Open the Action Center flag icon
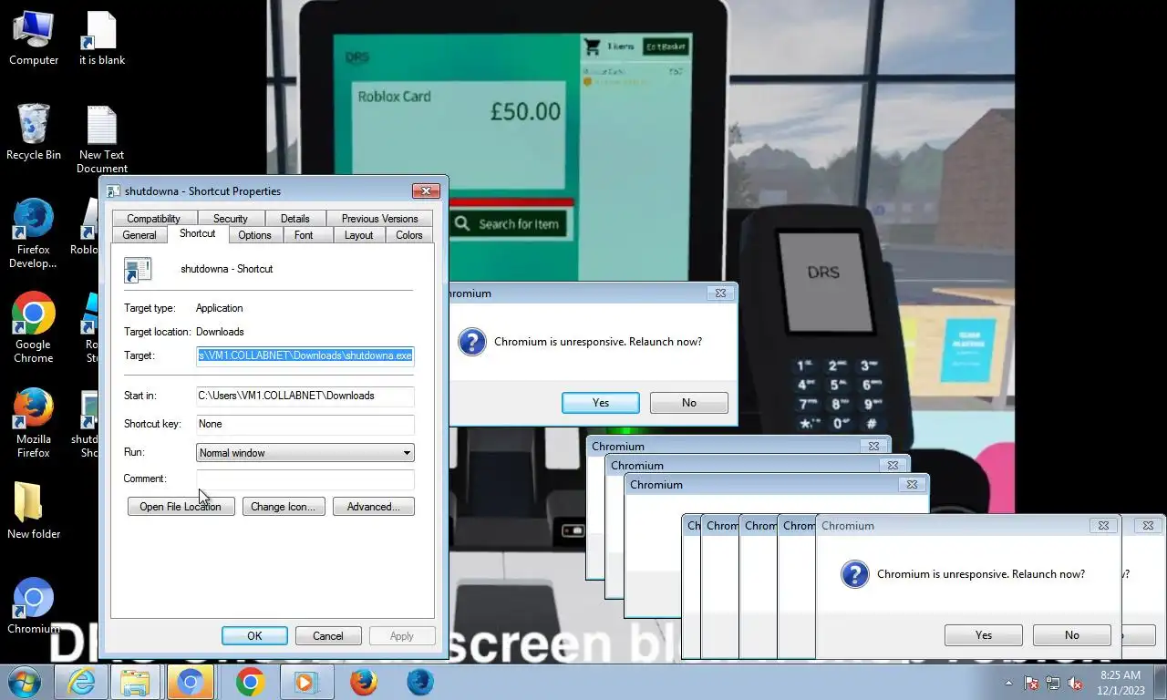 click(x=1031, y=683)
